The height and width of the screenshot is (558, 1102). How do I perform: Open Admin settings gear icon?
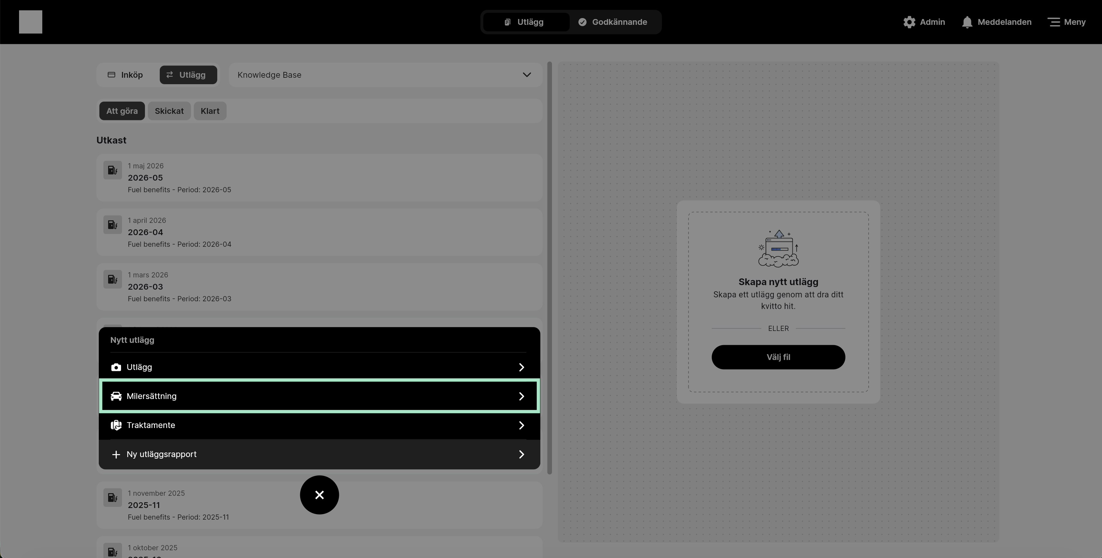click(x=909, y=22)
